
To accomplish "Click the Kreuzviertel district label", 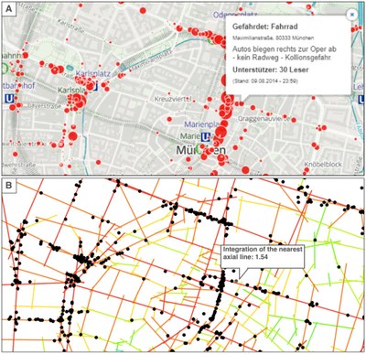I will point(173,99).
